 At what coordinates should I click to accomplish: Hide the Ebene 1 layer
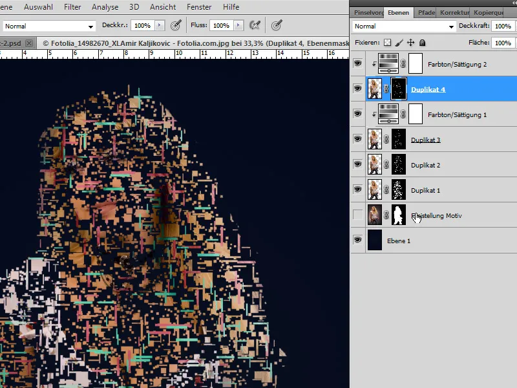(x=357, y=240)
